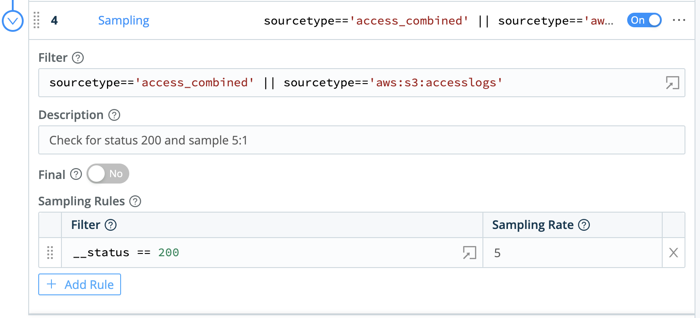
Task: Click the Description text field
Action: click(319, 140)
